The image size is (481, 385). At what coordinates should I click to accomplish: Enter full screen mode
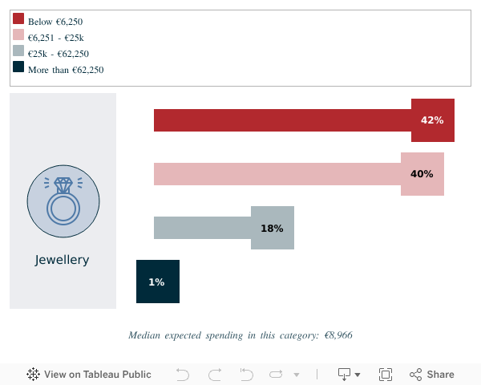point(386,375)
